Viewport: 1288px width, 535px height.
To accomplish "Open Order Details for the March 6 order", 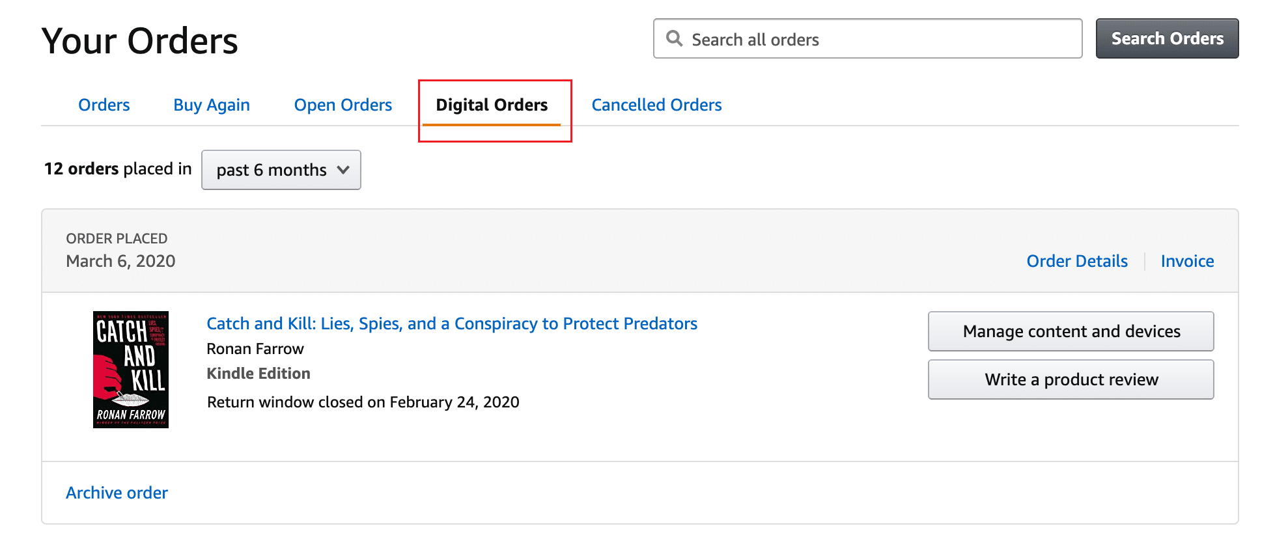I will pos(1077,260).
